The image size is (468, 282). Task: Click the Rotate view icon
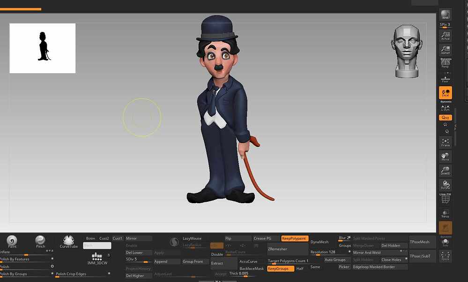coord(446,185)
